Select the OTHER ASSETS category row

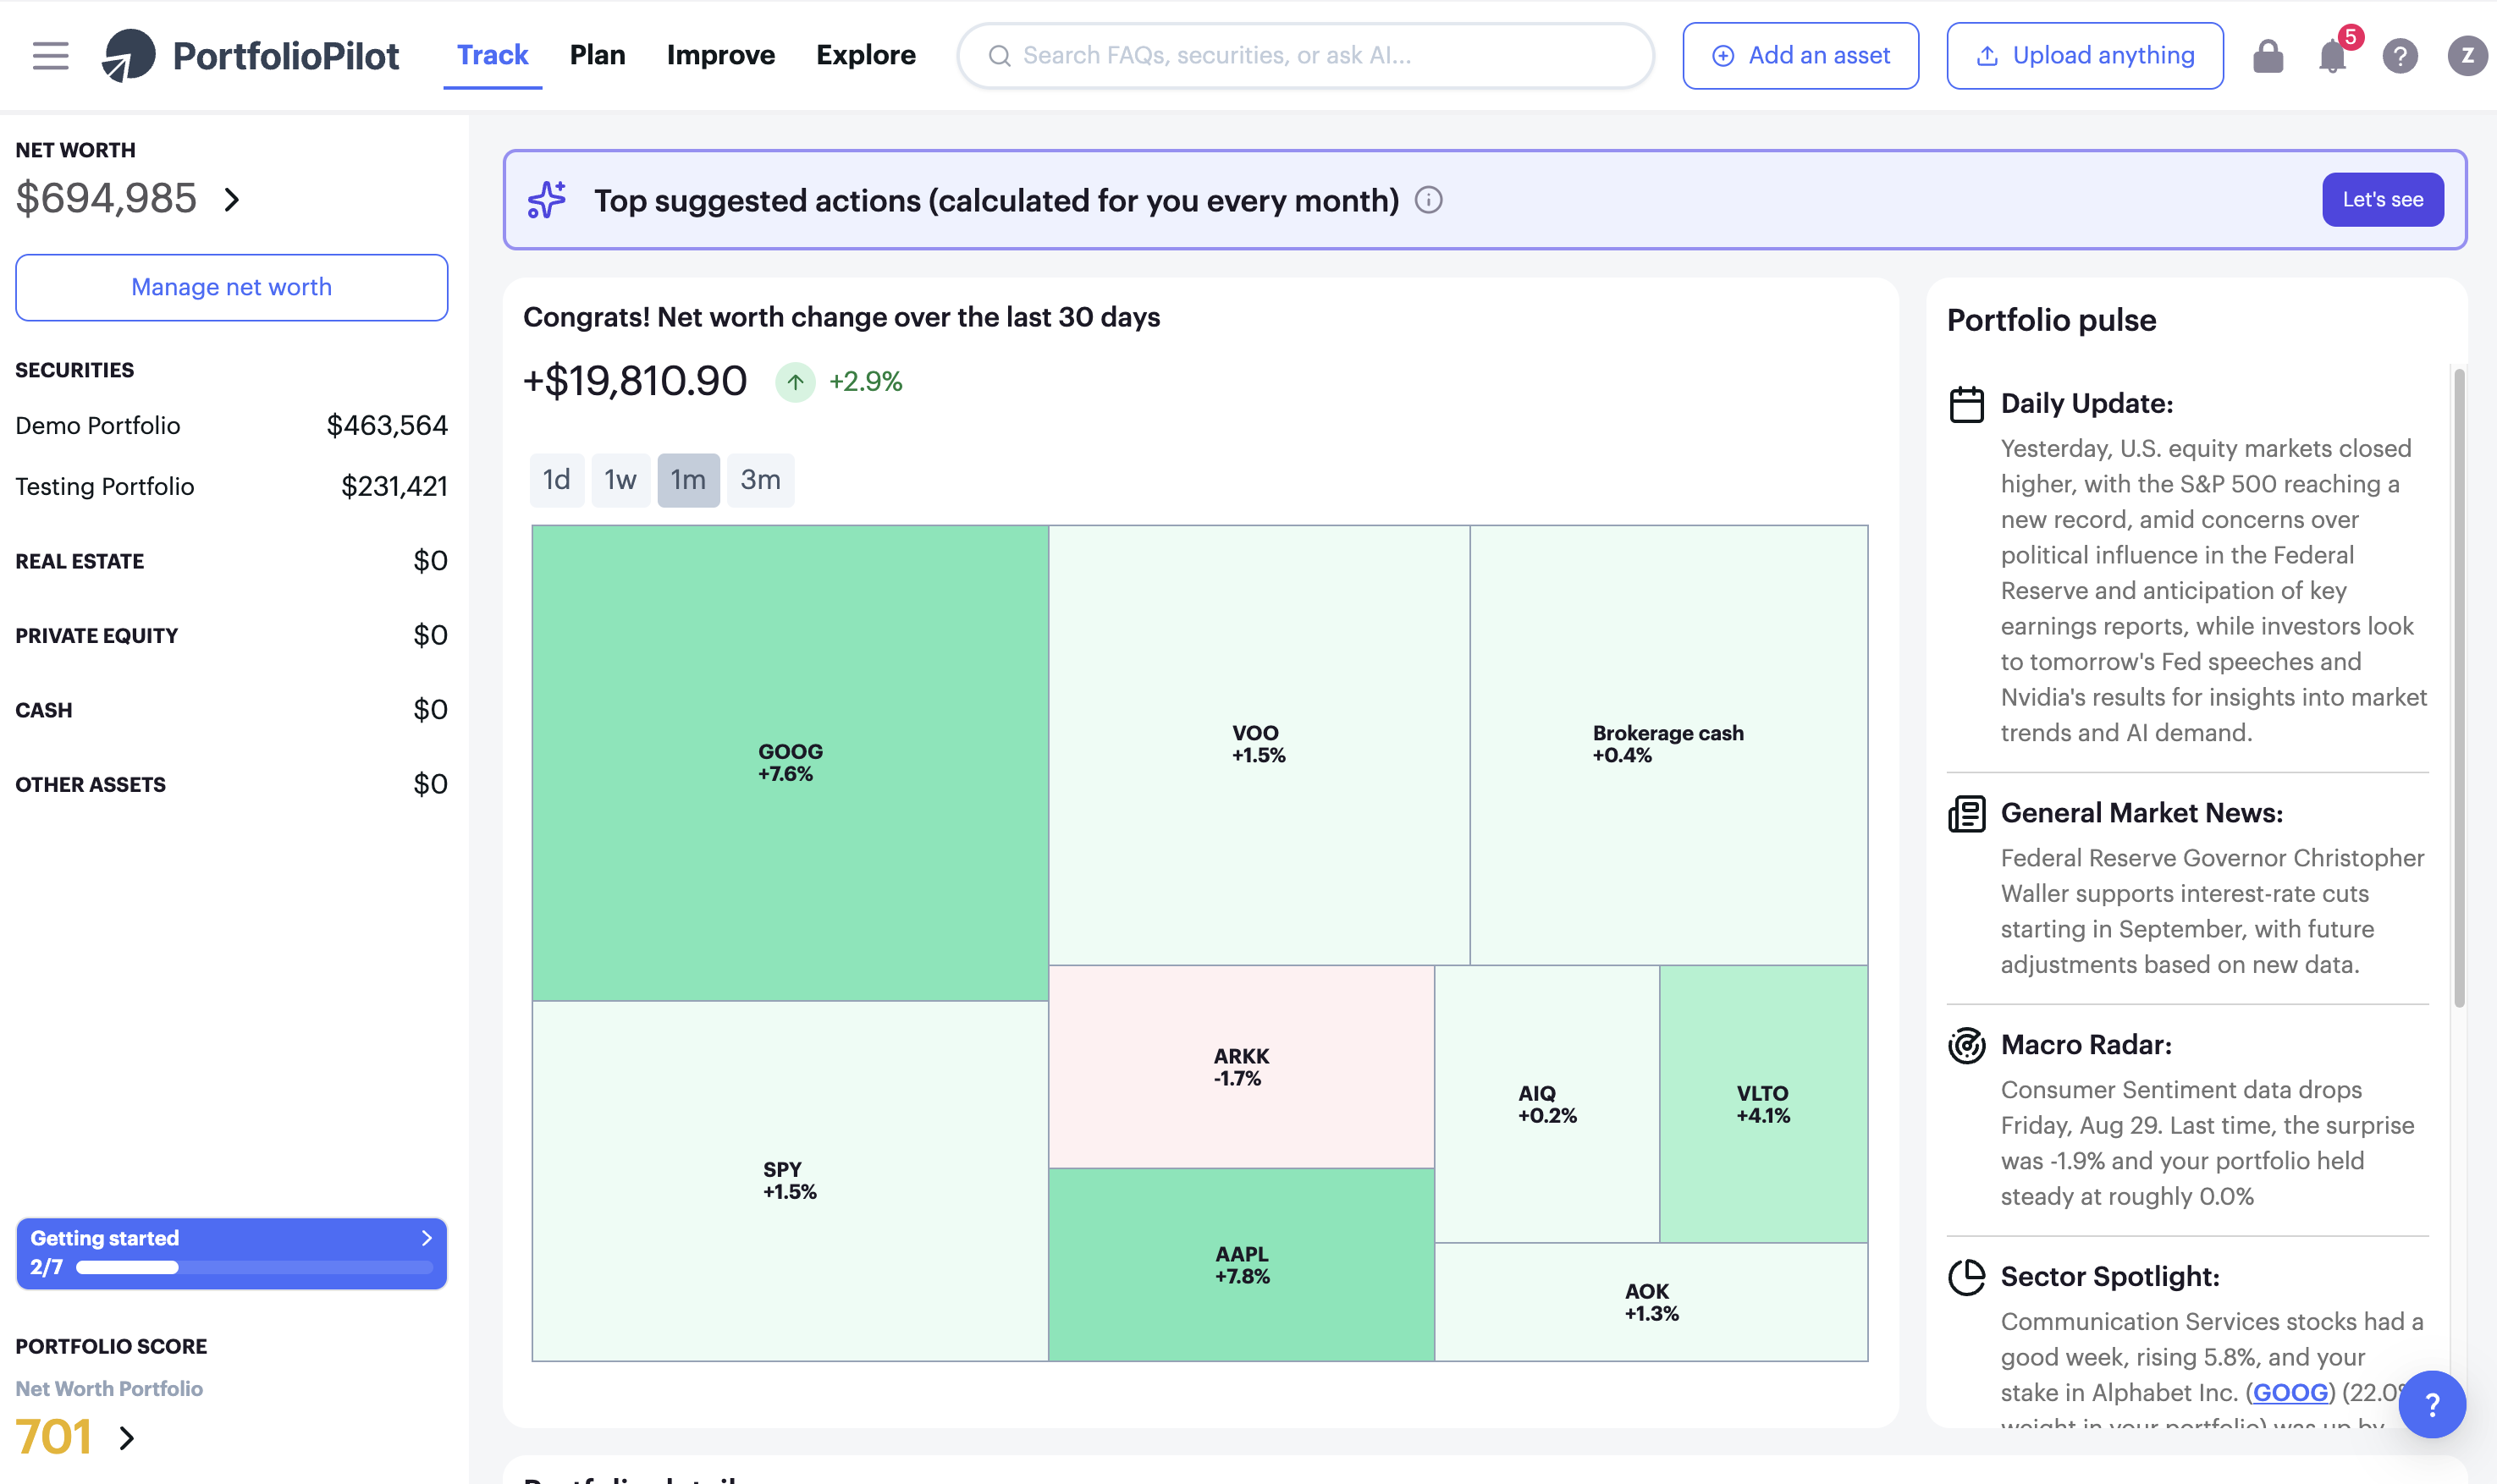[x=231, y=785]
